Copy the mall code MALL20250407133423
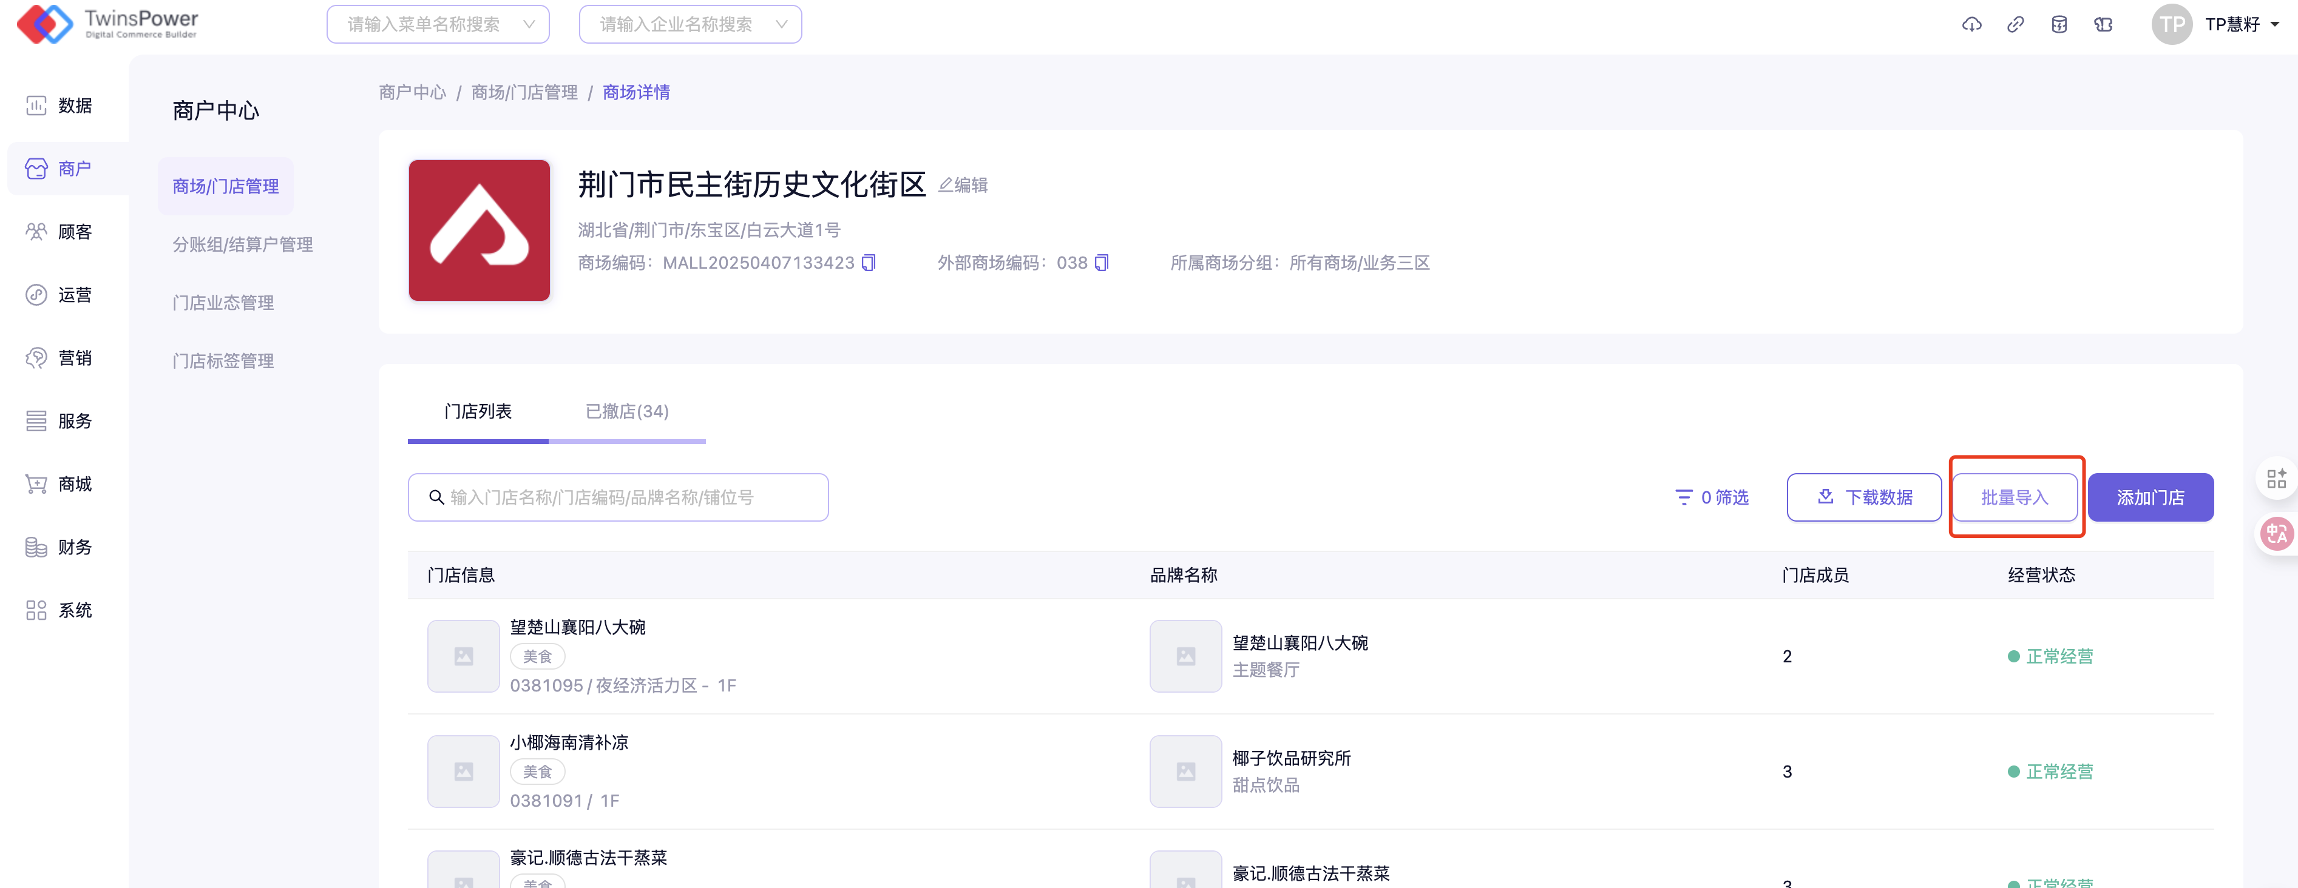Image resolution: width=2298 pixels, height=888 pixels. 869,263
